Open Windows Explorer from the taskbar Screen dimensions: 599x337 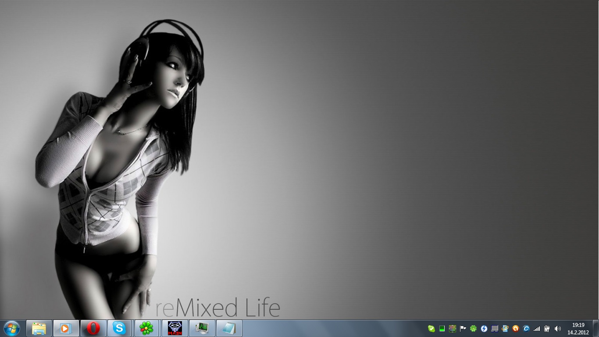tap(39, 328)
